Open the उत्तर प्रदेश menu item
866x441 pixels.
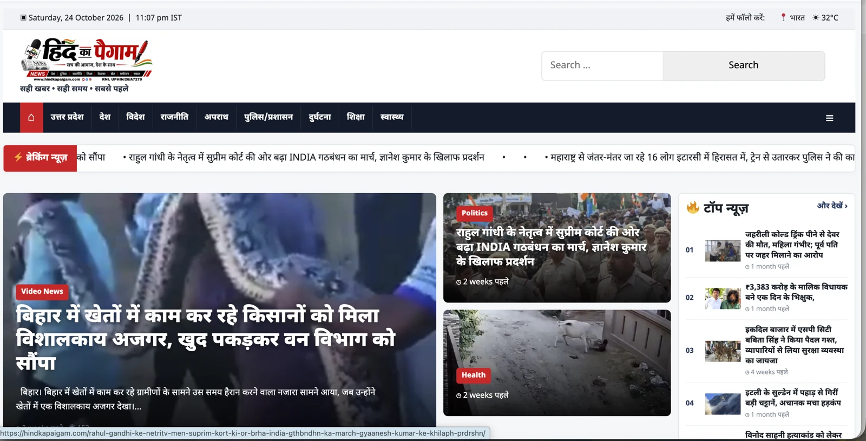67,117
